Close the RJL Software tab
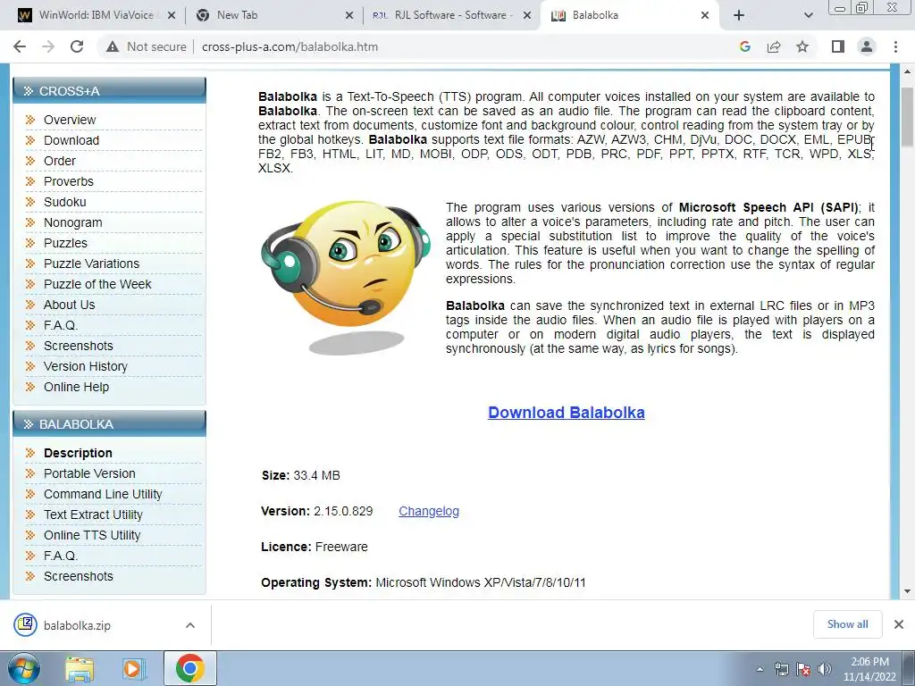Viewport: 915px width, 686px height. (x=527, y=15)
